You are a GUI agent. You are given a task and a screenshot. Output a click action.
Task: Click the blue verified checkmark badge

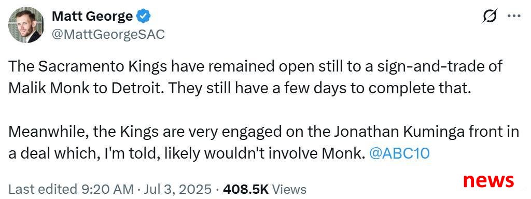click(144, 16)
